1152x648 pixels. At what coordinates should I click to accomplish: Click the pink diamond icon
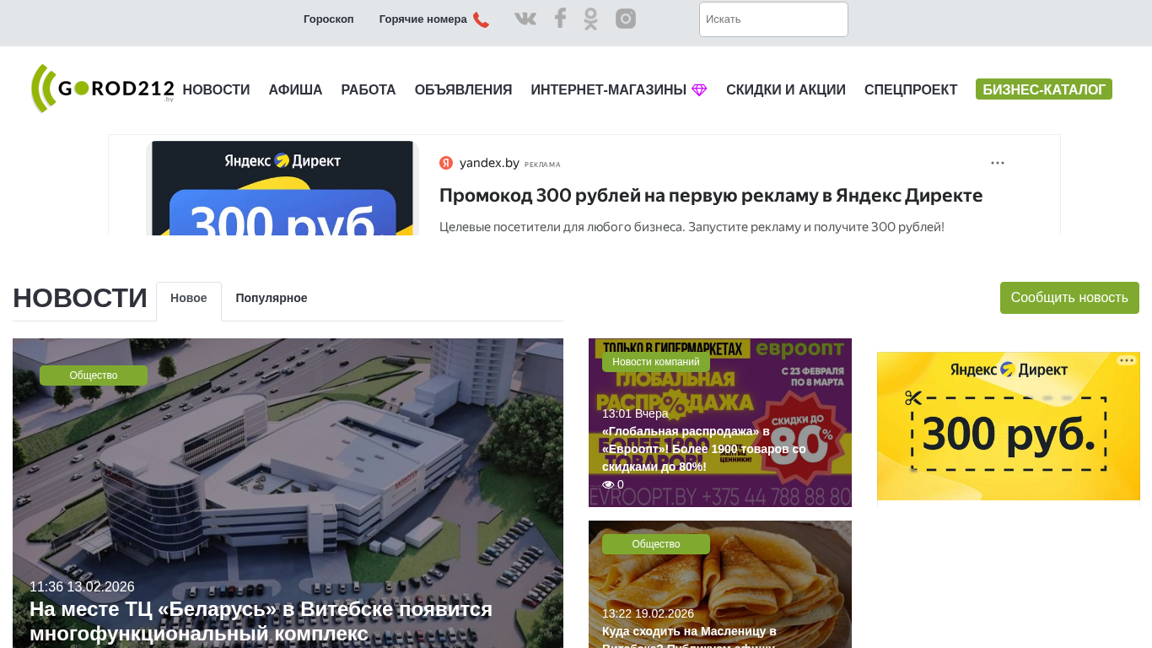699,90
